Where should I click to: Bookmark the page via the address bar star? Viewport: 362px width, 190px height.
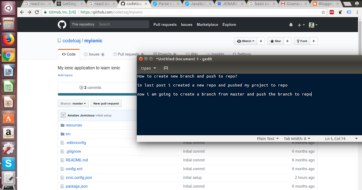[323, 12]
